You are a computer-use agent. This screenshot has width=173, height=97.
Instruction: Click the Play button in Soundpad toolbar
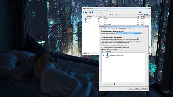(x=84, y=12)
